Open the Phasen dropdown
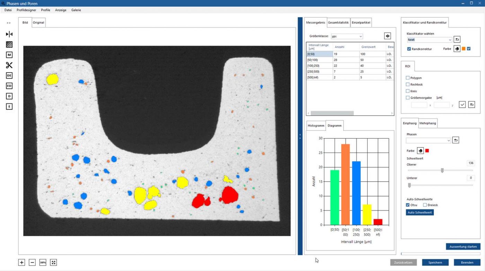Screen dimensions: 485x271 tap(429, 140)
